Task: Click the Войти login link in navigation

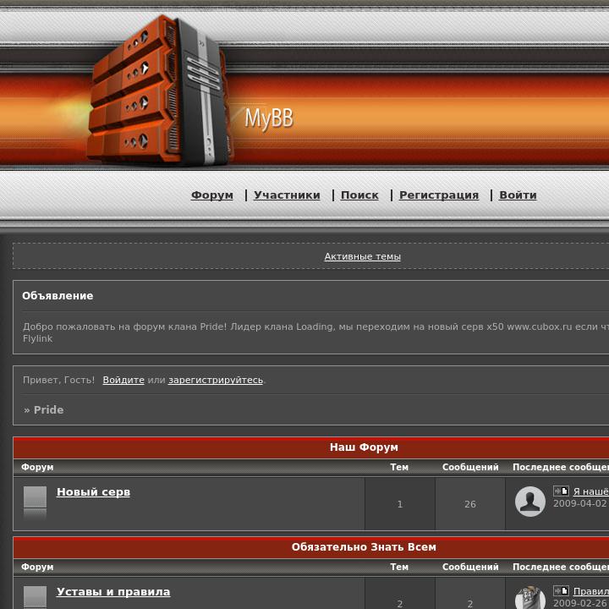Action: (x=518, y=195)
